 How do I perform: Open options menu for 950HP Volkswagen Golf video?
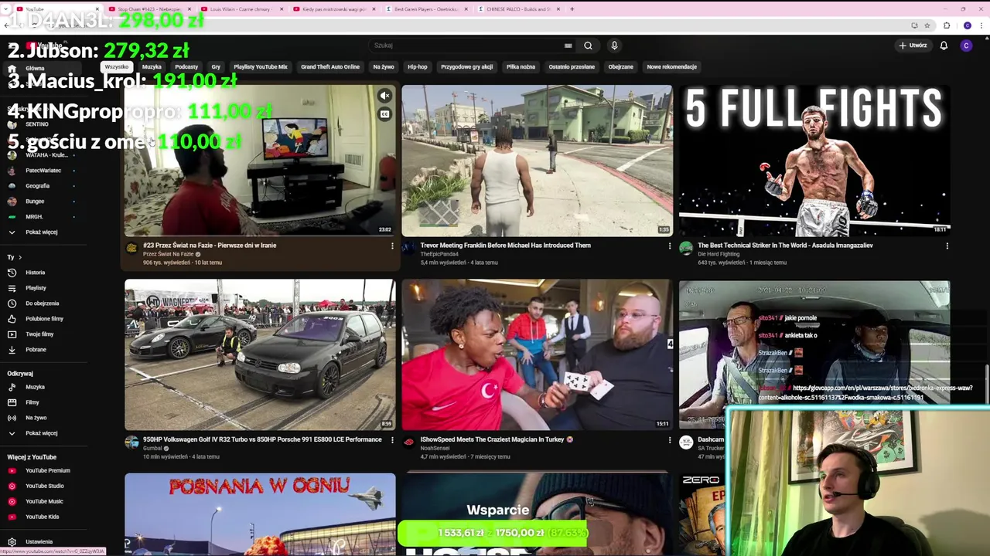392,440
